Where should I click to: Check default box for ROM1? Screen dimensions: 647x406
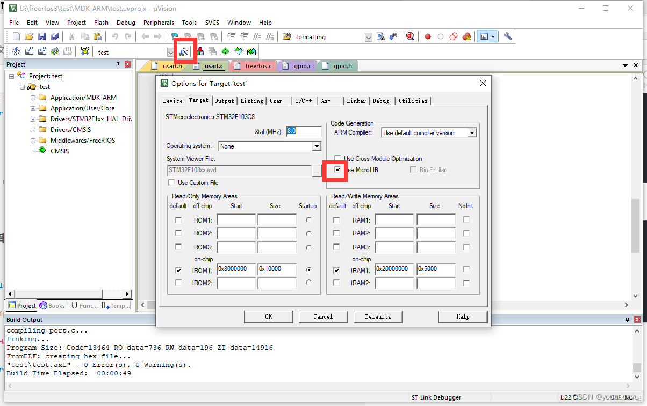coord(178,220)
